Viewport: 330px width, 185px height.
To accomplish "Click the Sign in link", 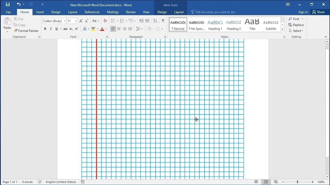I will point(303,12).
